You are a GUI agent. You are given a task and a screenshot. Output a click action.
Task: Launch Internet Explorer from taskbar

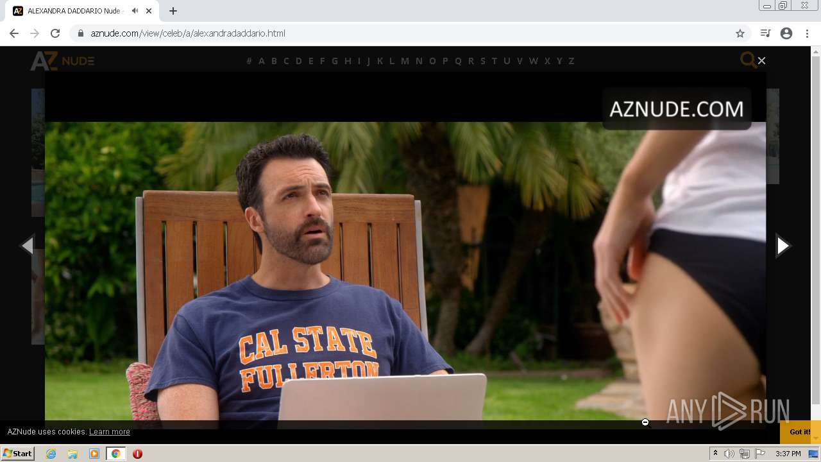(x=51, y=454)
